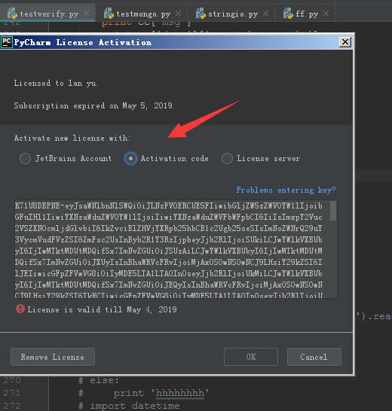Click the 'hhhhhhhh' string in the editor

coord(180,393)
